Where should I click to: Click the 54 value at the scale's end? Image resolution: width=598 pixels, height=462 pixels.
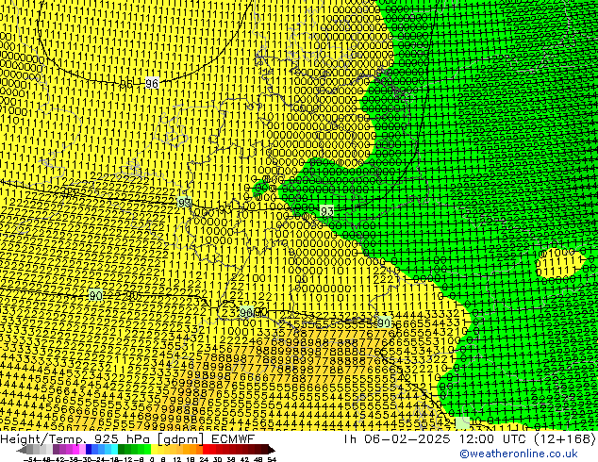(271, 459)
